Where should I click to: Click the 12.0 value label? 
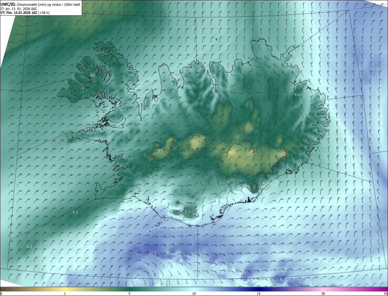pos(375,69)
